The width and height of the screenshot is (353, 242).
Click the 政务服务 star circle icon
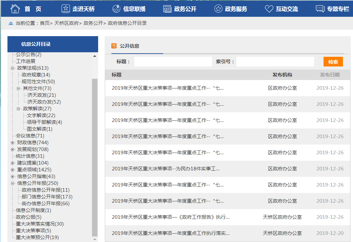[x=218, y=9]
